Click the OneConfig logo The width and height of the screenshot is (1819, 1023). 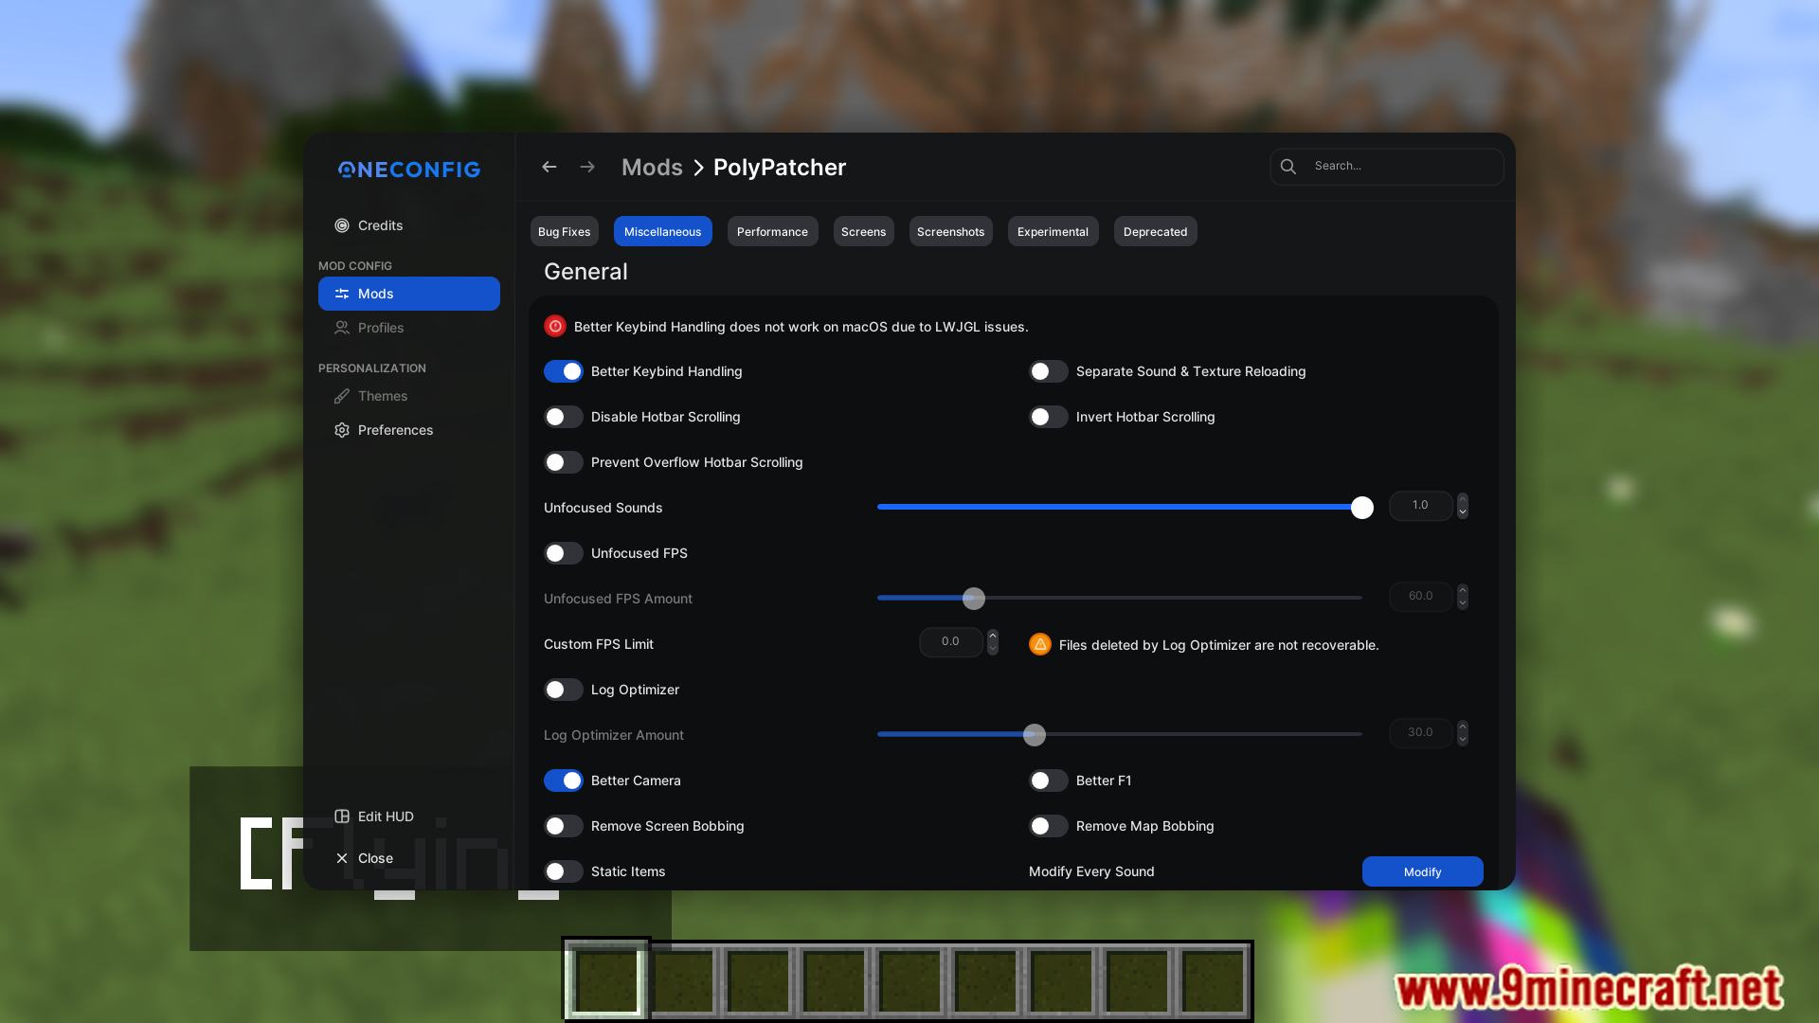click(x=409, y=170)
